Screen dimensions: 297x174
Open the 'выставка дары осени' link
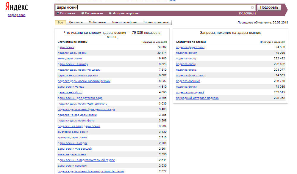[73, 132]
